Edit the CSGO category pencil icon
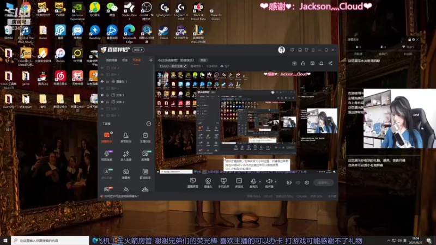The image size is (436, 245). [185, 66]
